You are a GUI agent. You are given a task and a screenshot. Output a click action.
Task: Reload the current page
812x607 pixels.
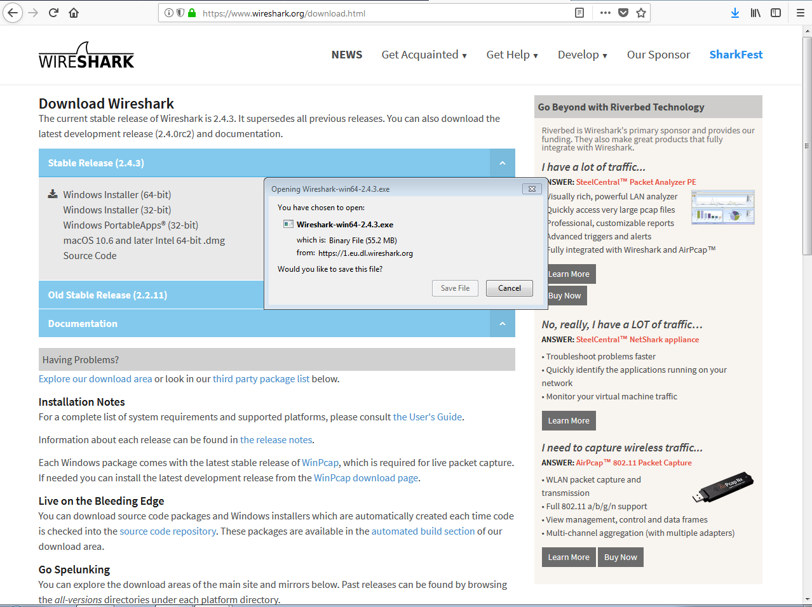pos(54,13)
